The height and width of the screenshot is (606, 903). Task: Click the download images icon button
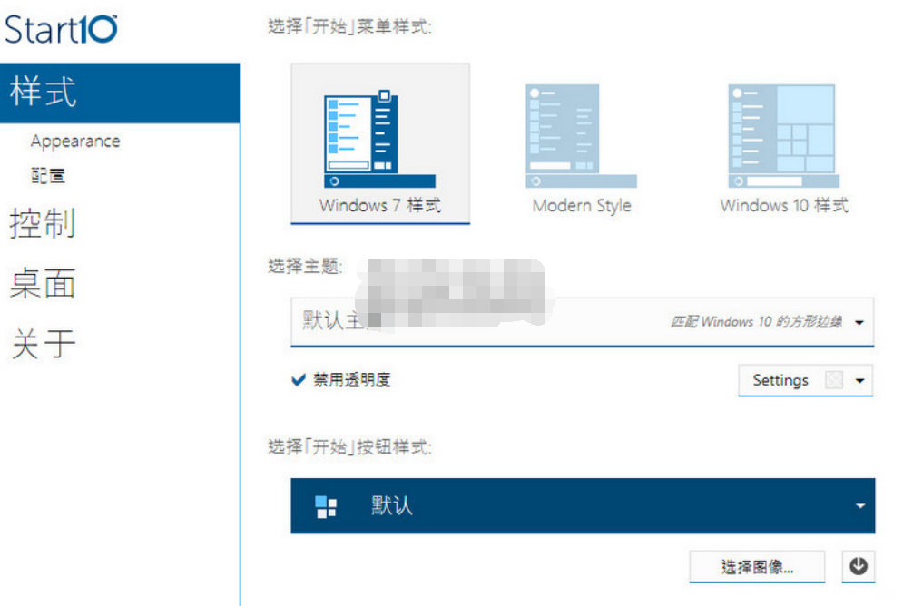(859, 566)
